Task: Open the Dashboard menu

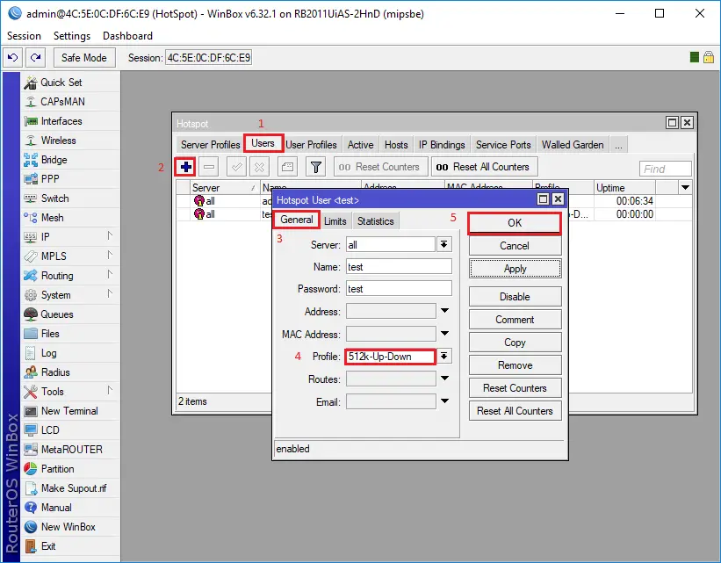Action: [128, 36]
